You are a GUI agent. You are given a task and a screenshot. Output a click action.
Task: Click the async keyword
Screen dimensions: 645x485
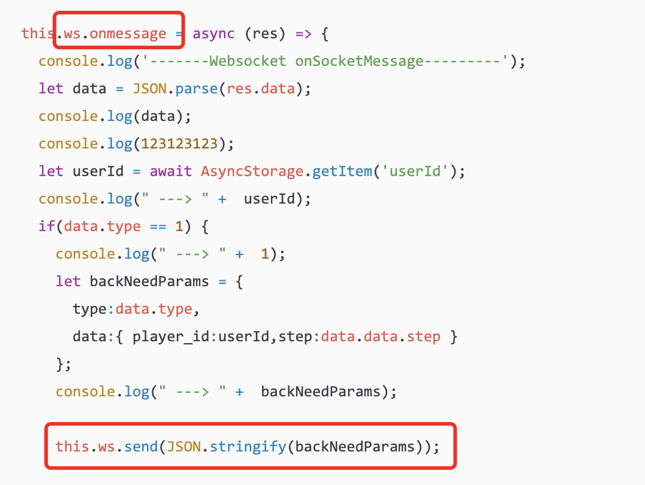pos(213,34)
